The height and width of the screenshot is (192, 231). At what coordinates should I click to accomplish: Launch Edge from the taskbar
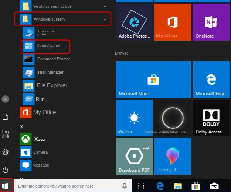pyautogui.click(x=160, y=186)
